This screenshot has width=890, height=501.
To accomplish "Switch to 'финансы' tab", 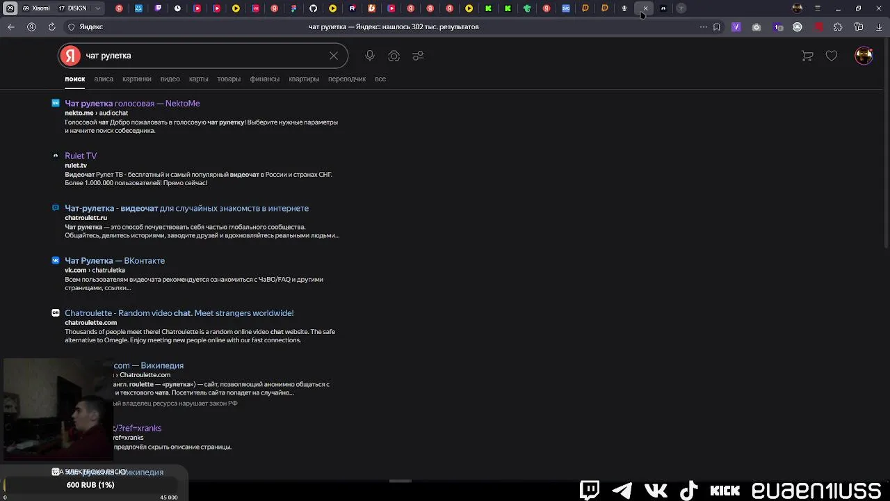I will point(265,79).
